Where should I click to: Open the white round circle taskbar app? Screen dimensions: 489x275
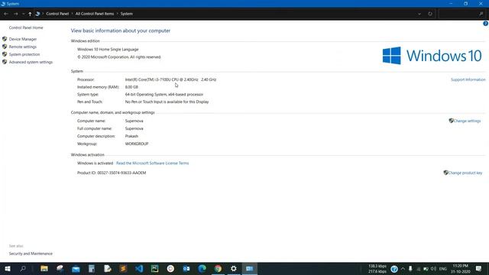[x=170, y=268]
